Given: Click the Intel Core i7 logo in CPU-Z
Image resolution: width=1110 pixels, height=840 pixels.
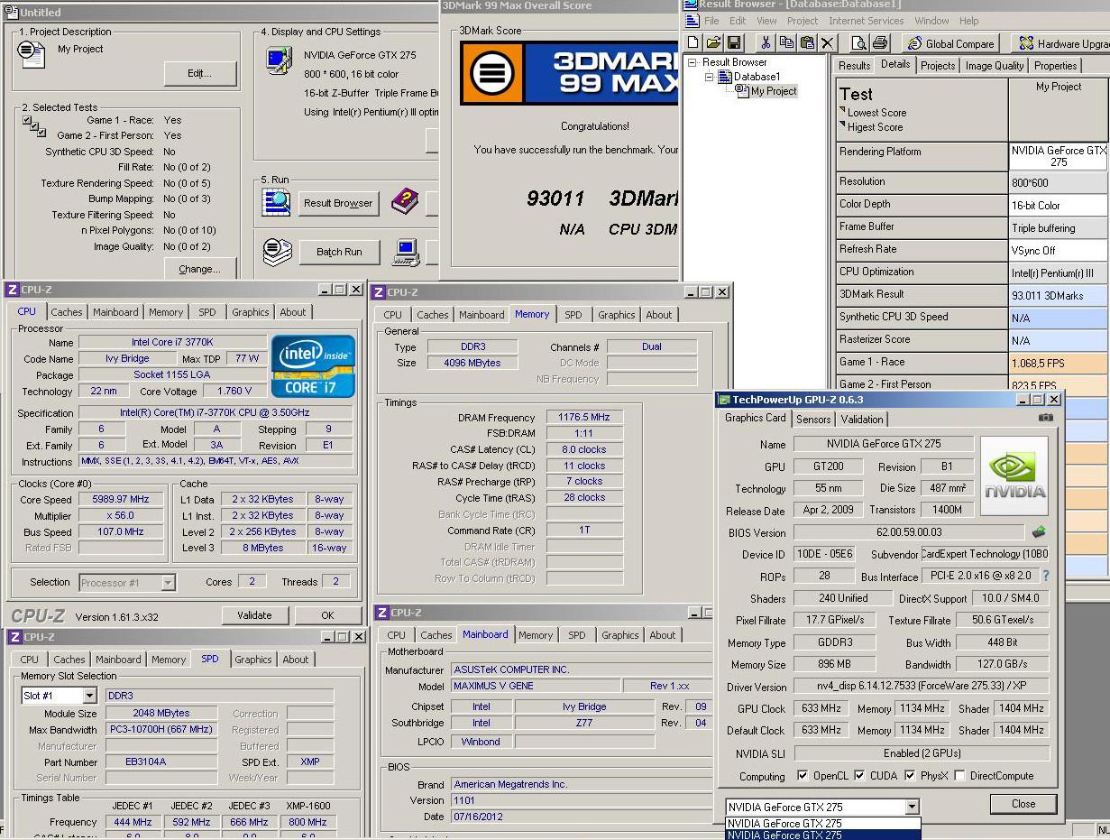Looking at the screenshot, I should tap(313, 366).
